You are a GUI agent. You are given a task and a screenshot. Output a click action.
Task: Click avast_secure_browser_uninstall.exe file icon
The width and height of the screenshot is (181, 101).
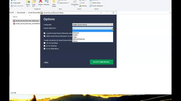14,24
